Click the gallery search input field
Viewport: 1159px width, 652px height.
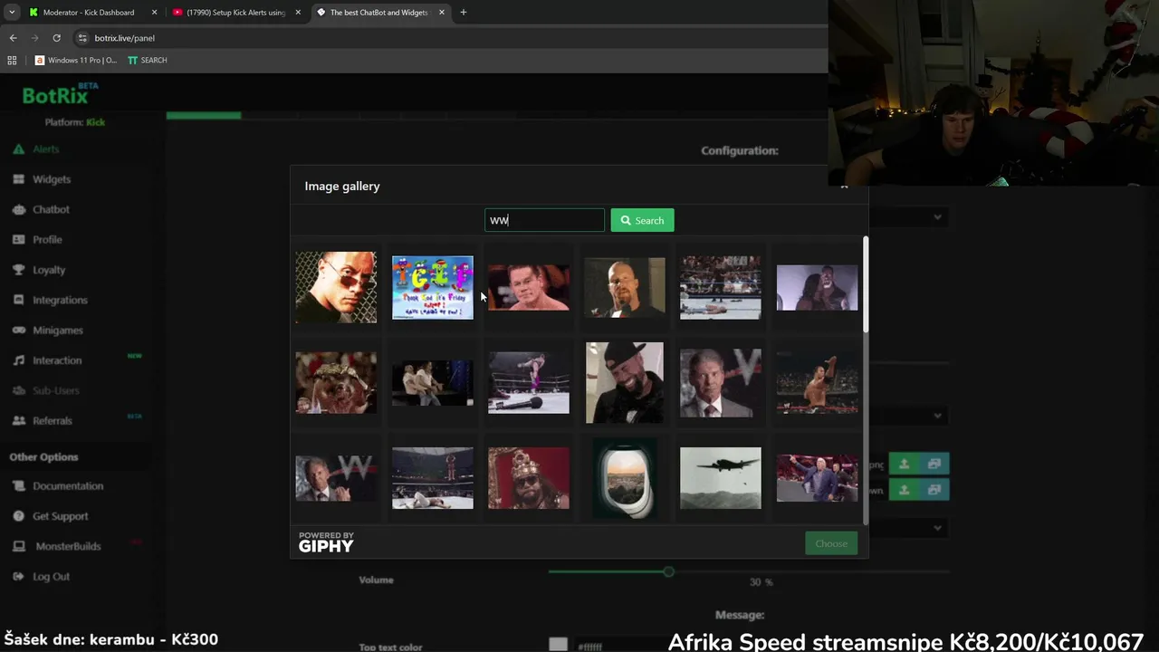pyautogui.click(x=544, y=220)
